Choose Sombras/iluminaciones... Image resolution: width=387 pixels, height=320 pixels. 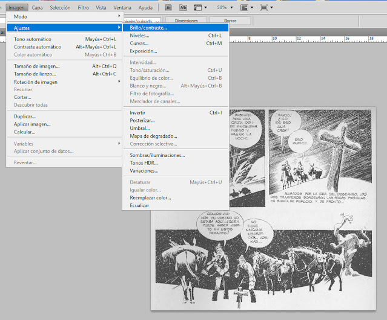click(x=176, y=155)
